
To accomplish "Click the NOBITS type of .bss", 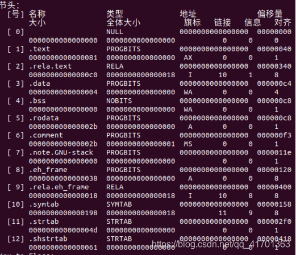I will coord(119,101).
